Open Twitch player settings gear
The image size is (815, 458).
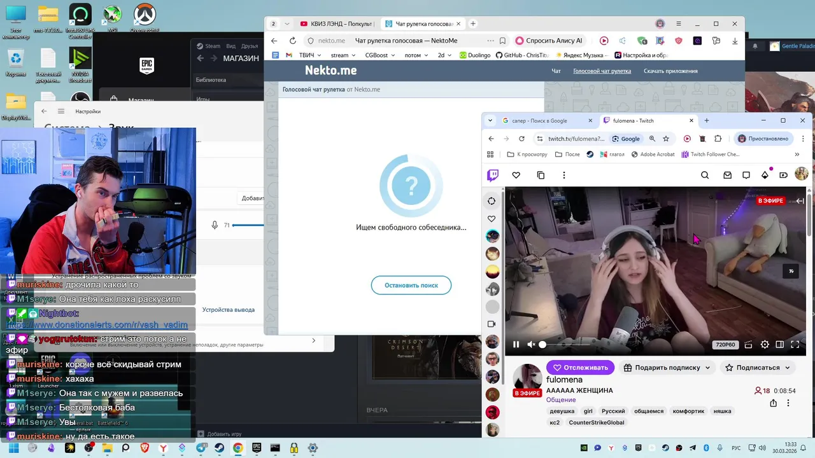[765, 345]
